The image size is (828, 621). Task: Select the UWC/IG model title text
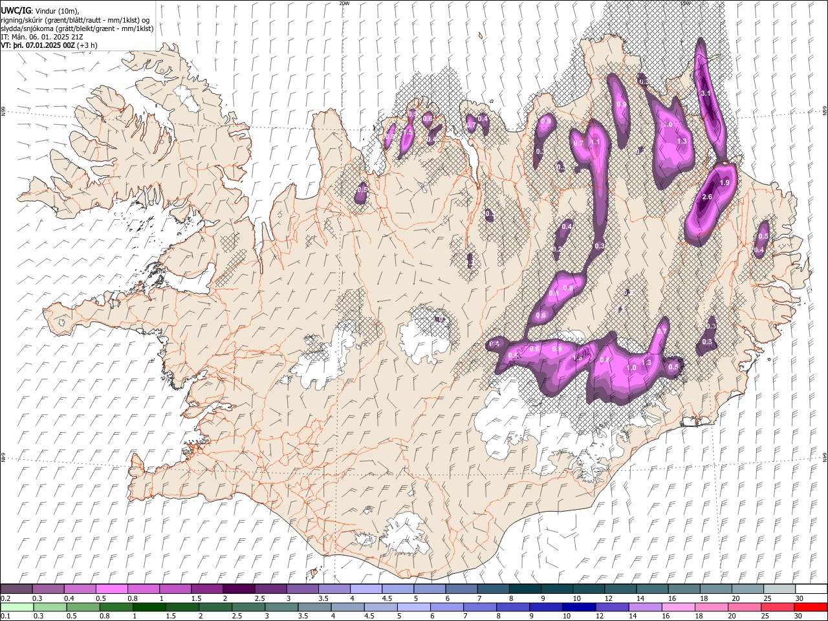click(16, 10)
